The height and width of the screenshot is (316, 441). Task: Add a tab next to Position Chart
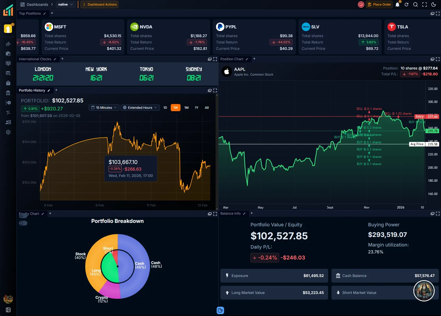254,59
